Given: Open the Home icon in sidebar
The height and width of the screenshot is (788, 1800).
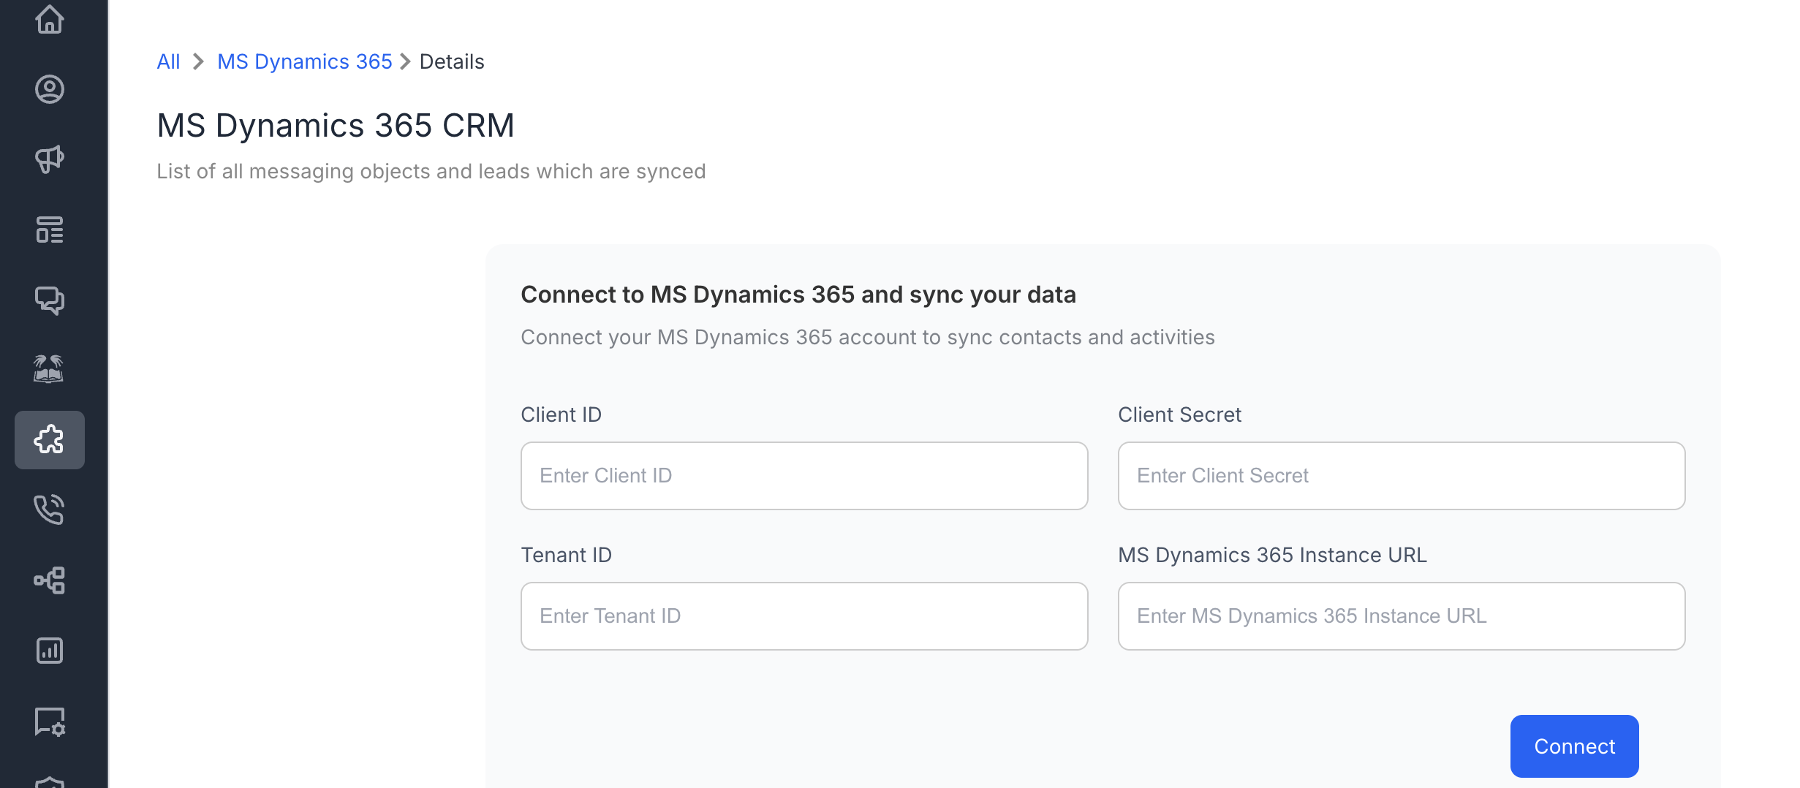Looking at the screenshot, I should [50, 19].
